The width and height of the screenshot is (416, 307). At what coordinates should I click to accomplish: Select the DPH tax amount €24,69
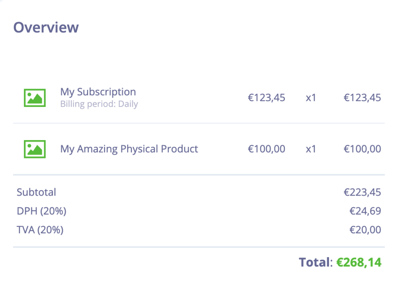coord(365,211)
